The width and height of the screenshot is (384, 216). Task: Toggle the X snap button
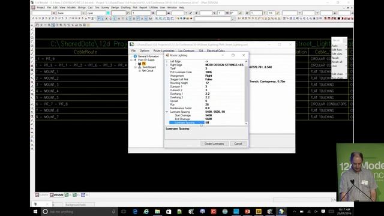[106, 19]
